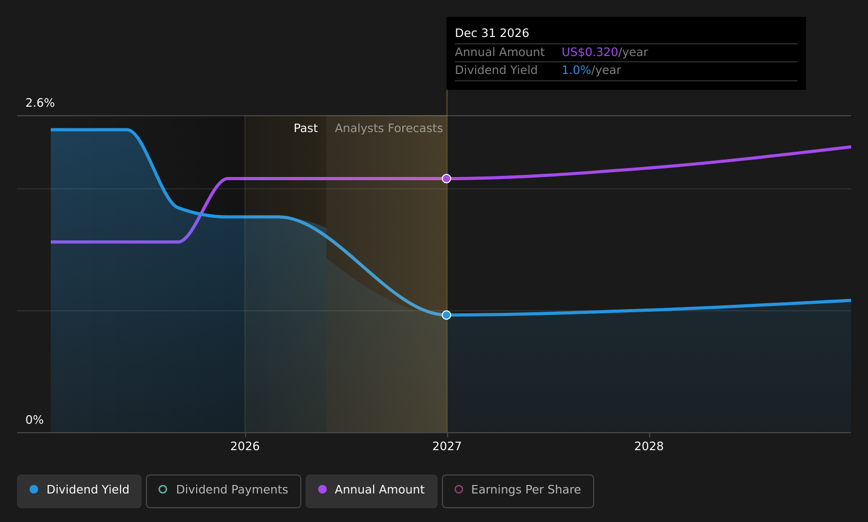Toggle the Annual Amount series
This screenshot has width=868, height=522.
pos(372,491)
